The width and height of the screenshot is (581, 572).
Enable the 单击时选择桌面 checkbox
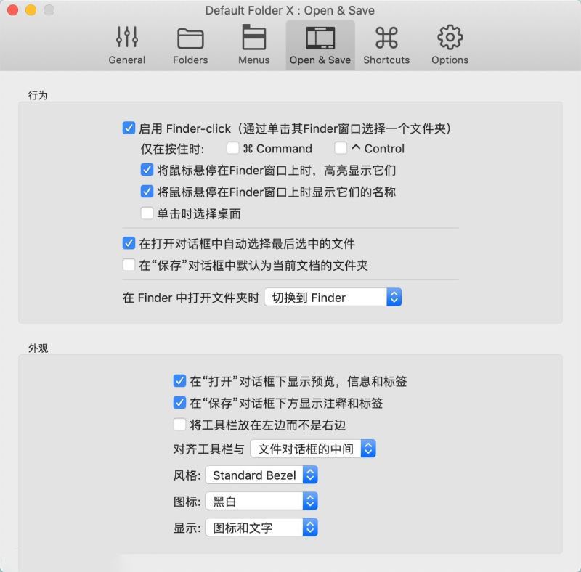(x=147, y=213)
